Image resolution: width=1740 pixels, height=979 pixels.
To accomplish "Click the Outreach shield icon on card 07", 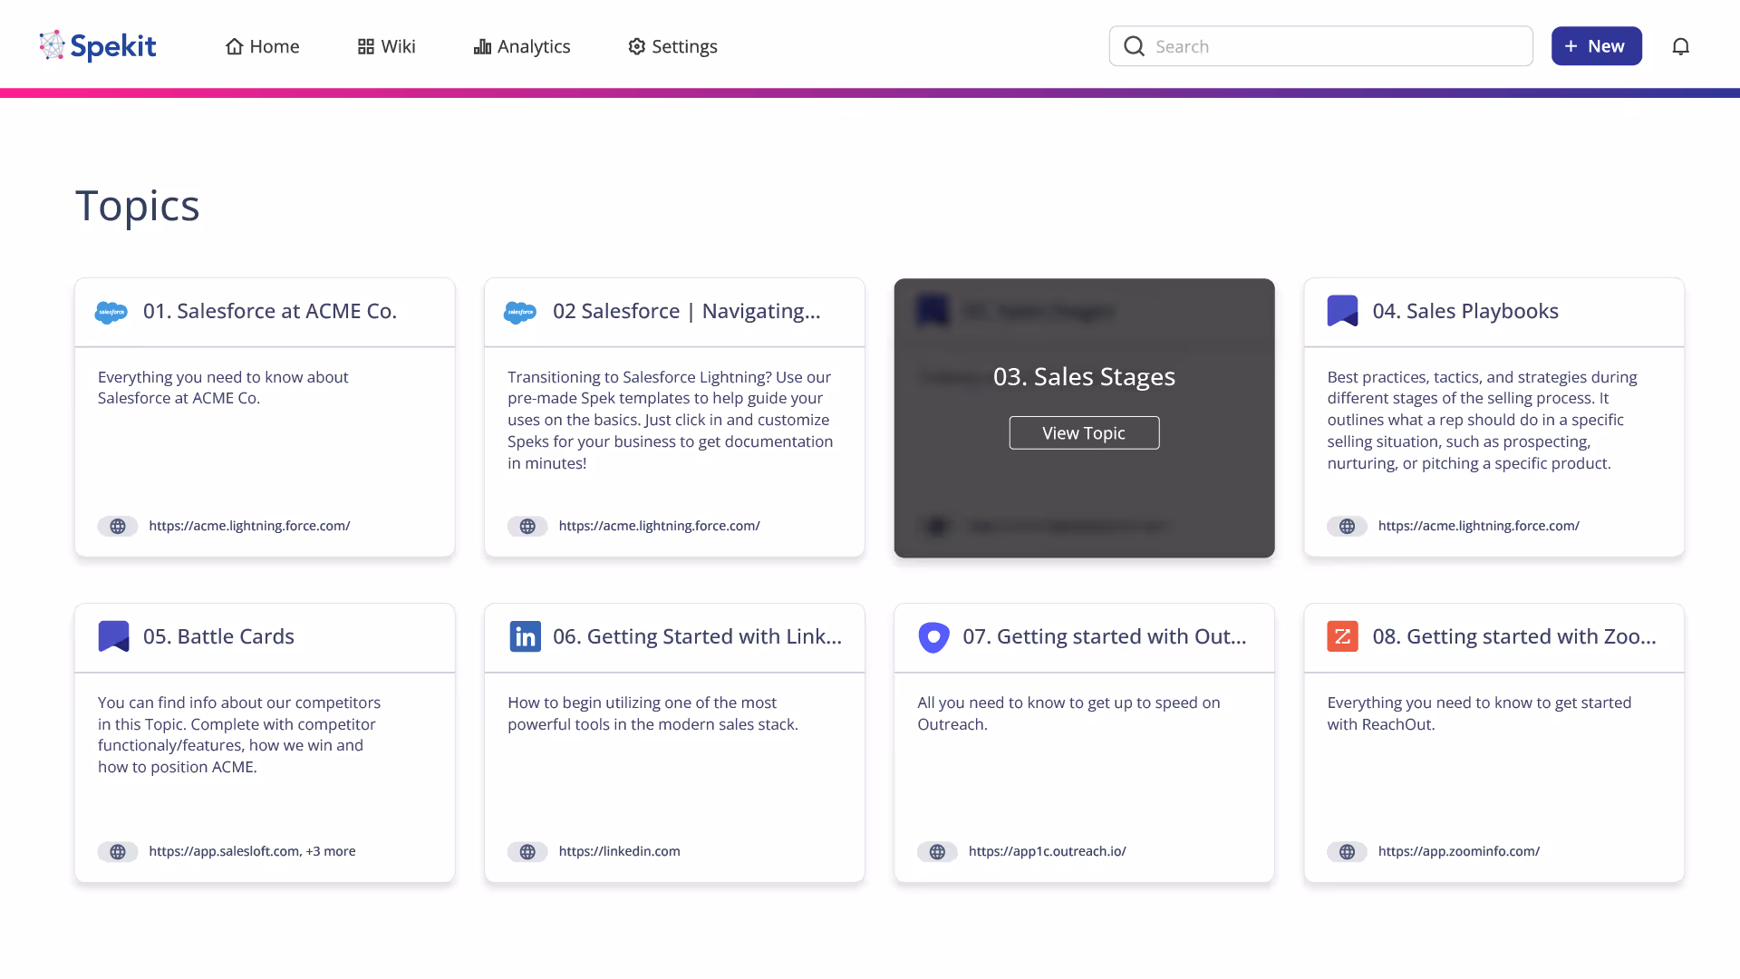I will point(933,636).
